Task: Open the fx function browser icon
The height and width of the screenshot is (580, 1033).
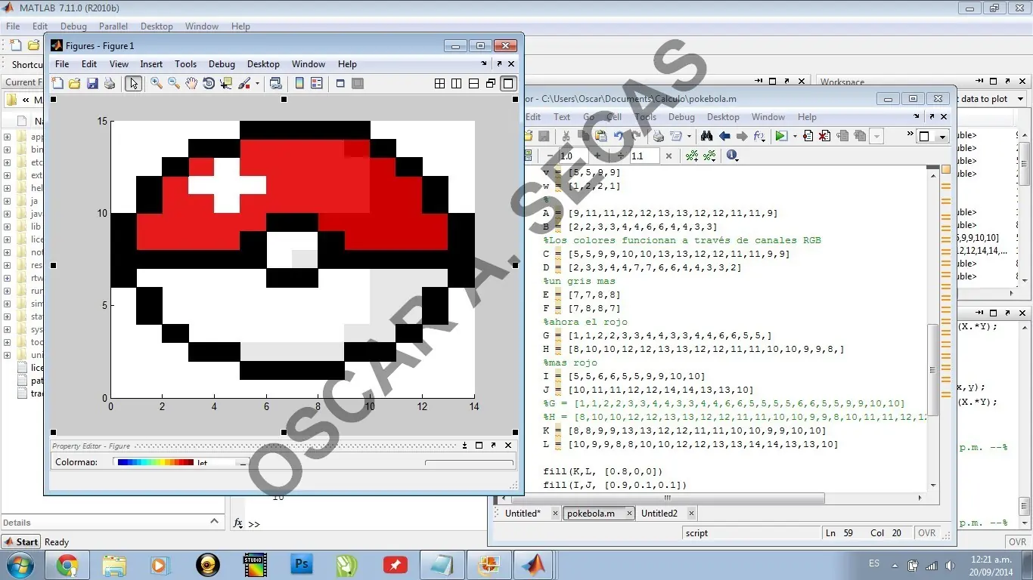Action: pyautogui.click(x=759, y=136)
